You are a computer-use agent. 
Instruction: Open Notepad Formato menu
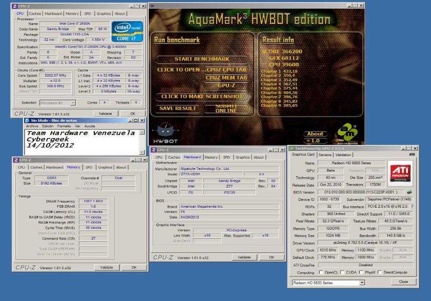tap(64, 126)
